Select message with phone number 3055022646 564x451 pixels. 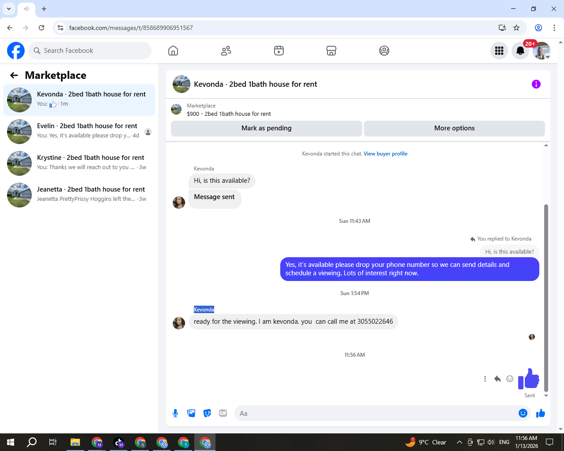(293, 322)
